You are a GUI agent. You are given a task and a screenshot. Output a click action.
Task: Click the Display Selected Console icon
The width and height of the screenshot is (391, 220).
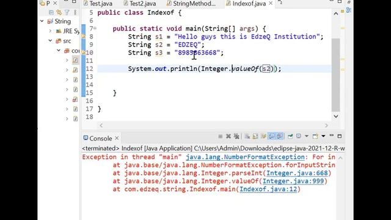click(299, 136)
